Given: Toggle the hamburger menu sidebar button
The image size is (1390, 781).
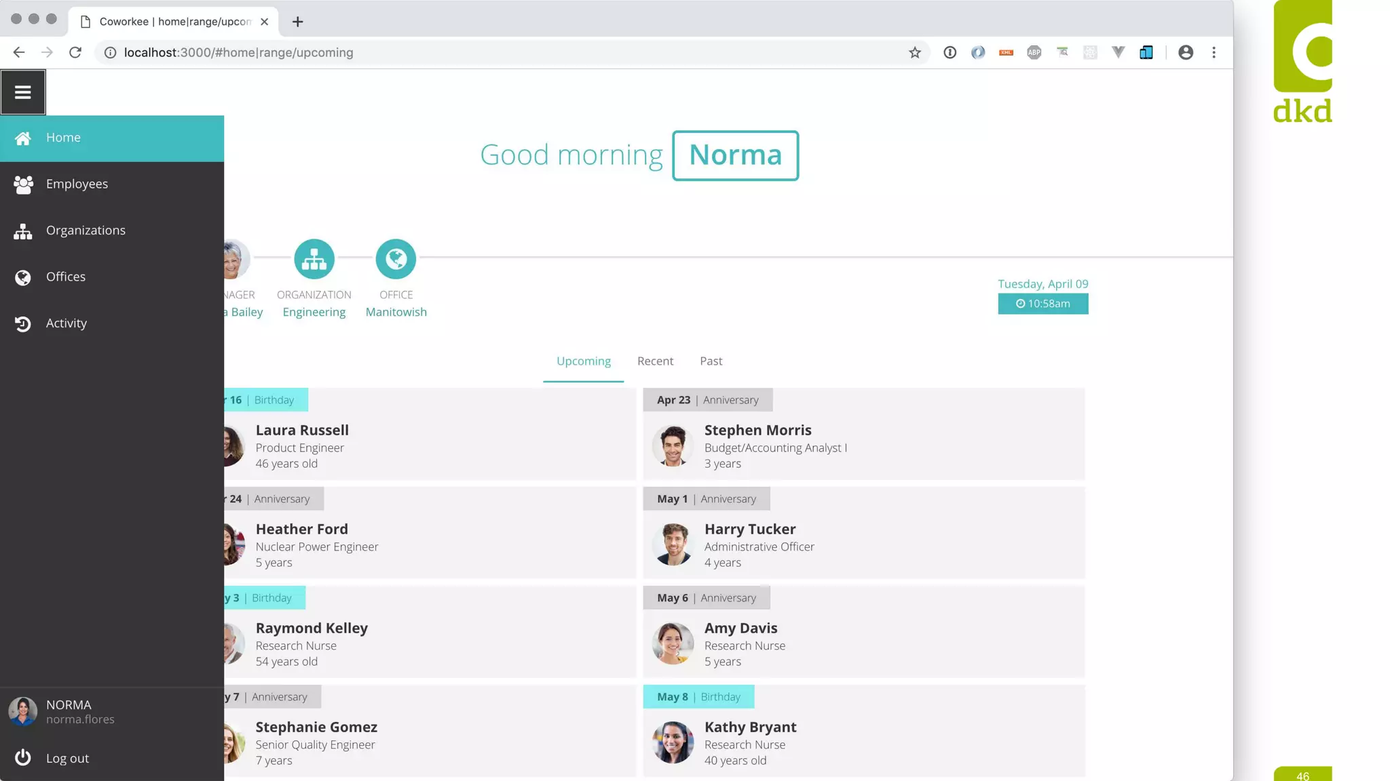Looking at the screenshot, I should (x=23, y=92).
